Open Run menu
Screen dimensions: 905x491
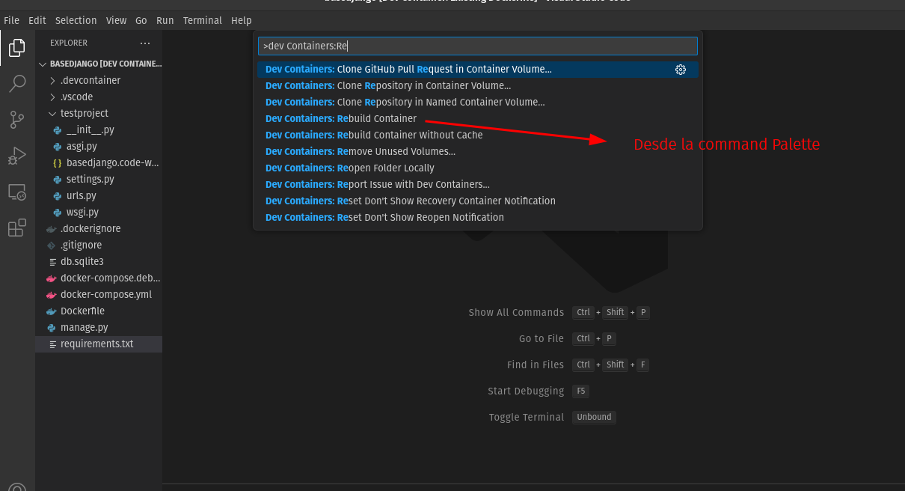click(165, 20)
